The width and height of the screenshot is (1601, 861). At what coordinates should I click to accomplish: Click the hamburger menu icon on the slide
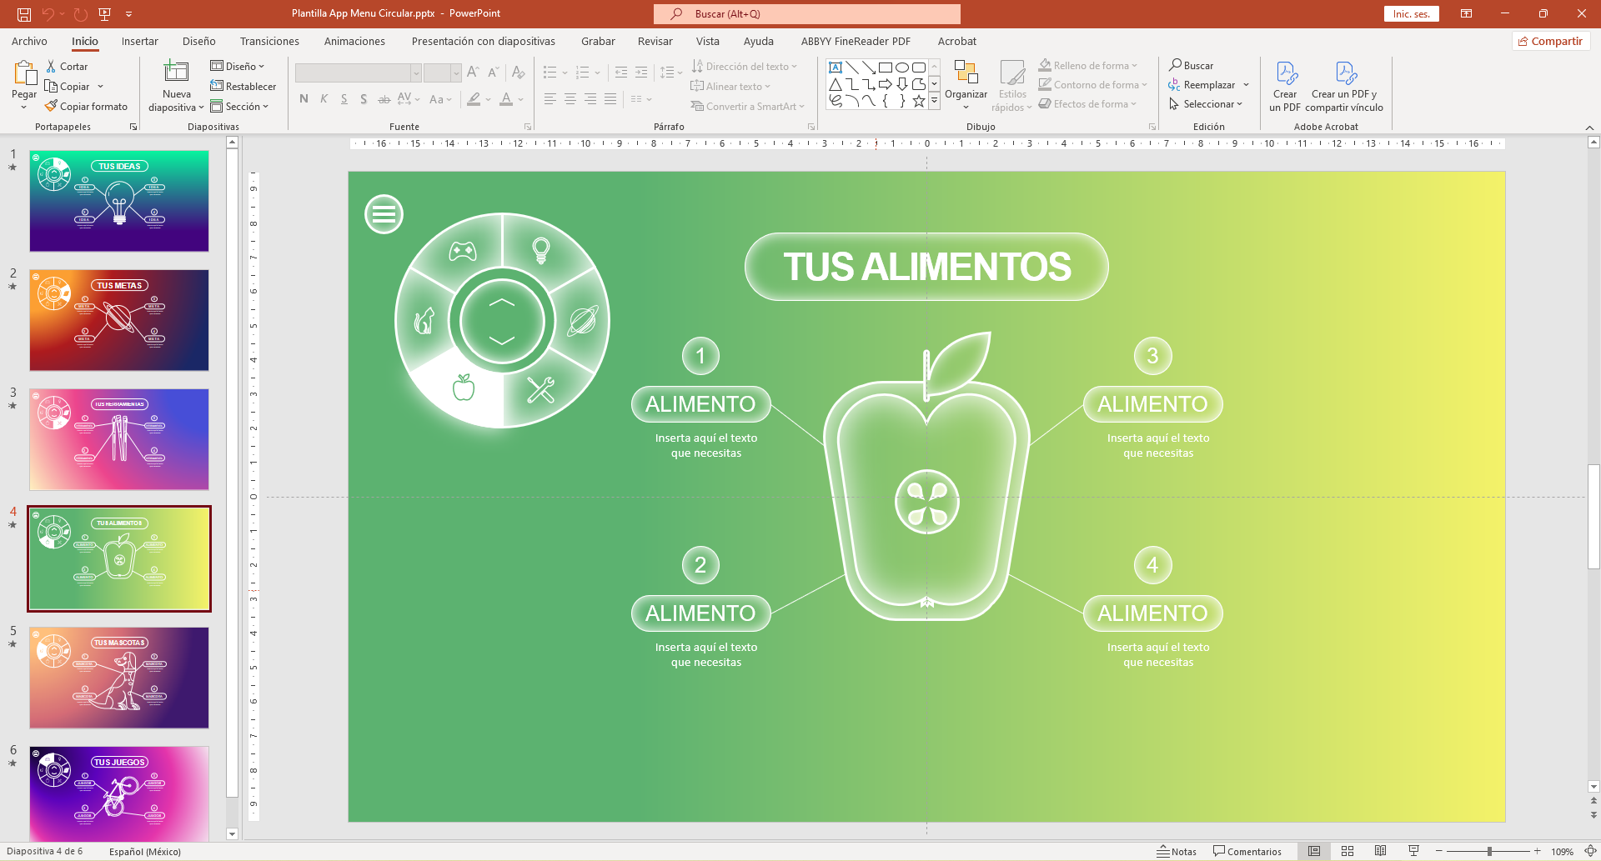384,214
